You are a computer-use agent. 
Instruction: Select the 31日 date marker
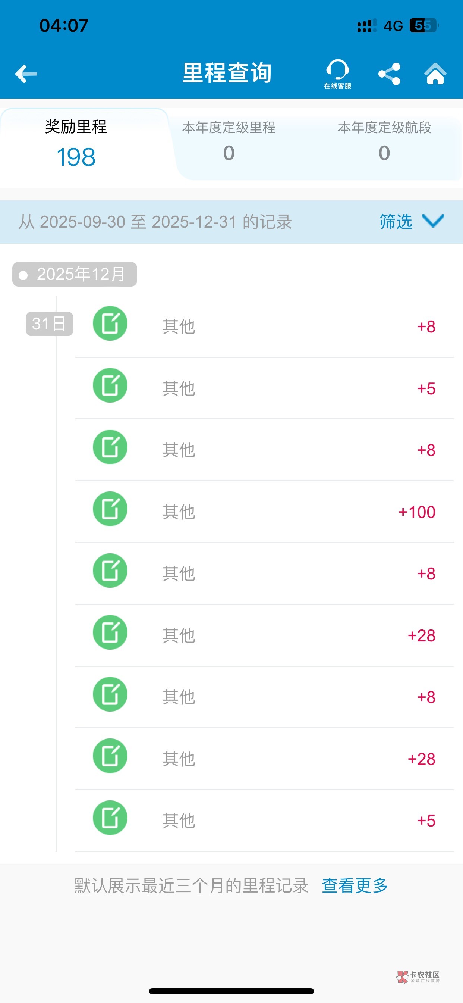point(50,324)
